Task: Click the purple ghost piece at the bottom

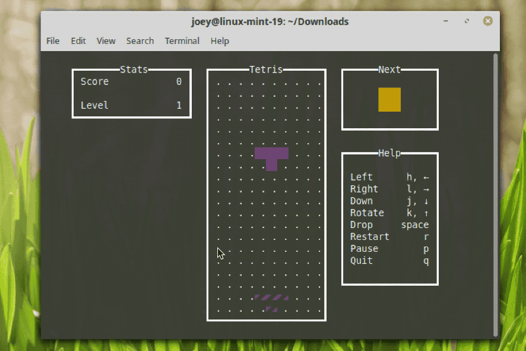Action: tap(271, 303)
